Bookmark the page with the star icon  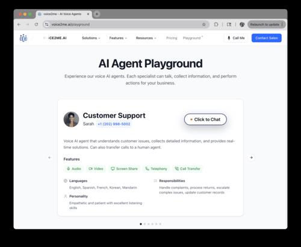click(x=204, y=25)
